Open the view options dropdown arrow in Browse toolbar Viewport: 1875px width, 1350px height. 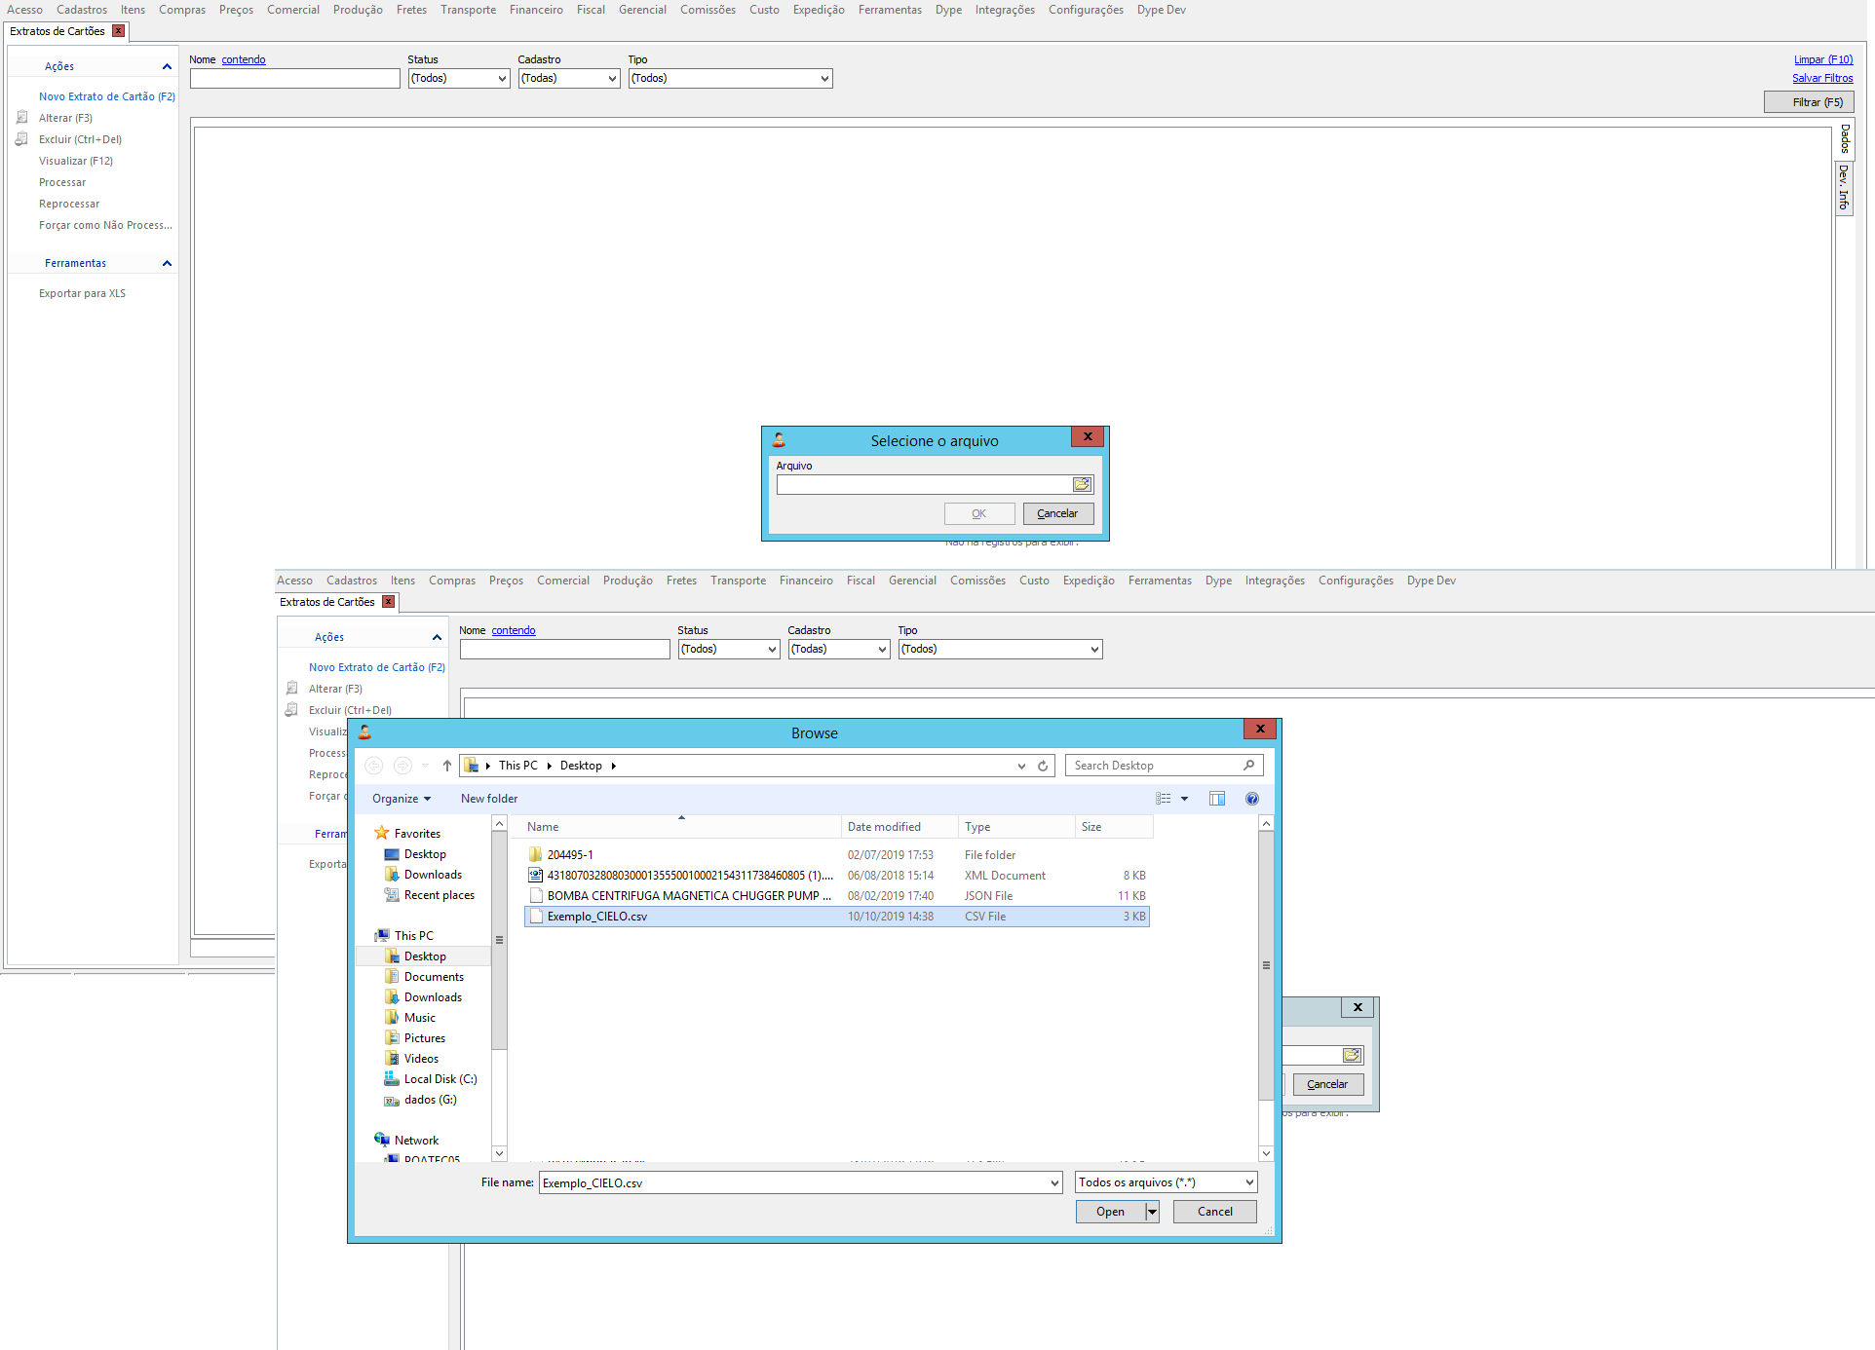(x=1185, y=799)
